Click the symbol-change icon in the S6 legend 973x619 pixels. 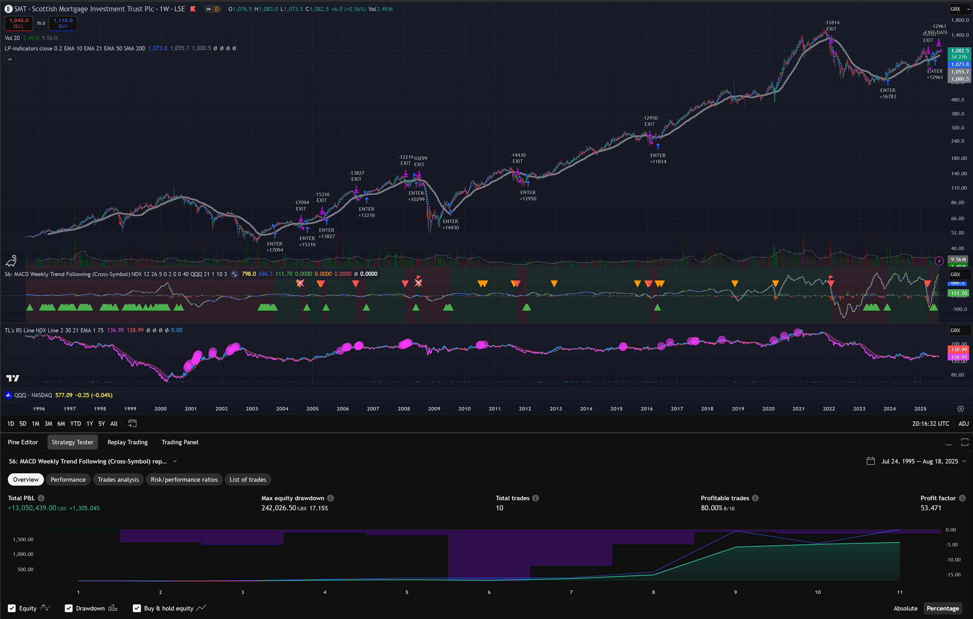tap(234, 274)
